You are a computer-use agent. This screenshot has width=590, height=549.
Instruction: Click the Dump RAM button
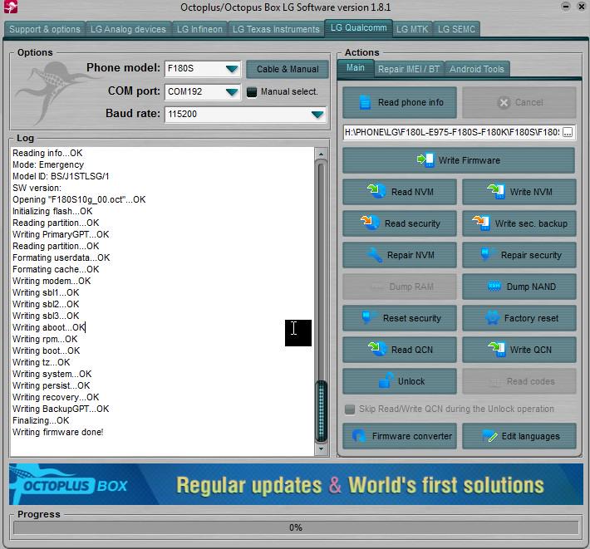tap(400, 287)
